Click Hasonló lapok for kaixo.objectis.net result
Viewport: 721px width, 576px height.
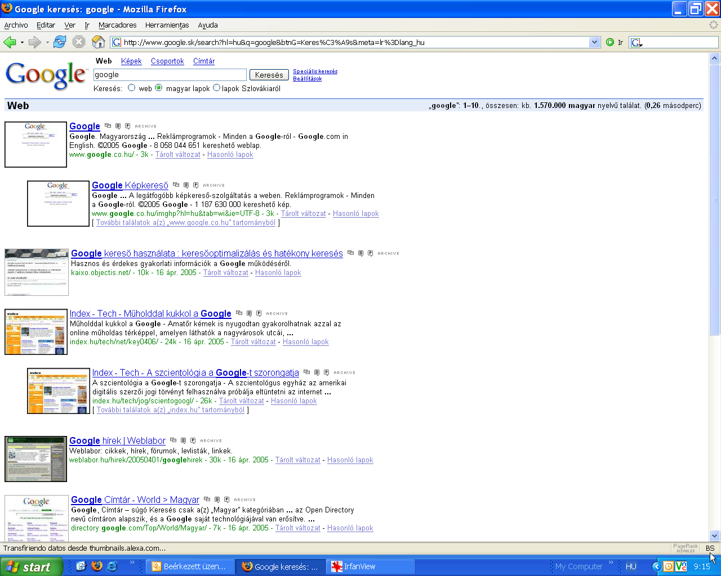pos(278,272)
